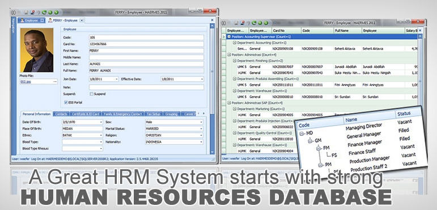Click the green Previous record icon in left window

(x=50, y=12)
